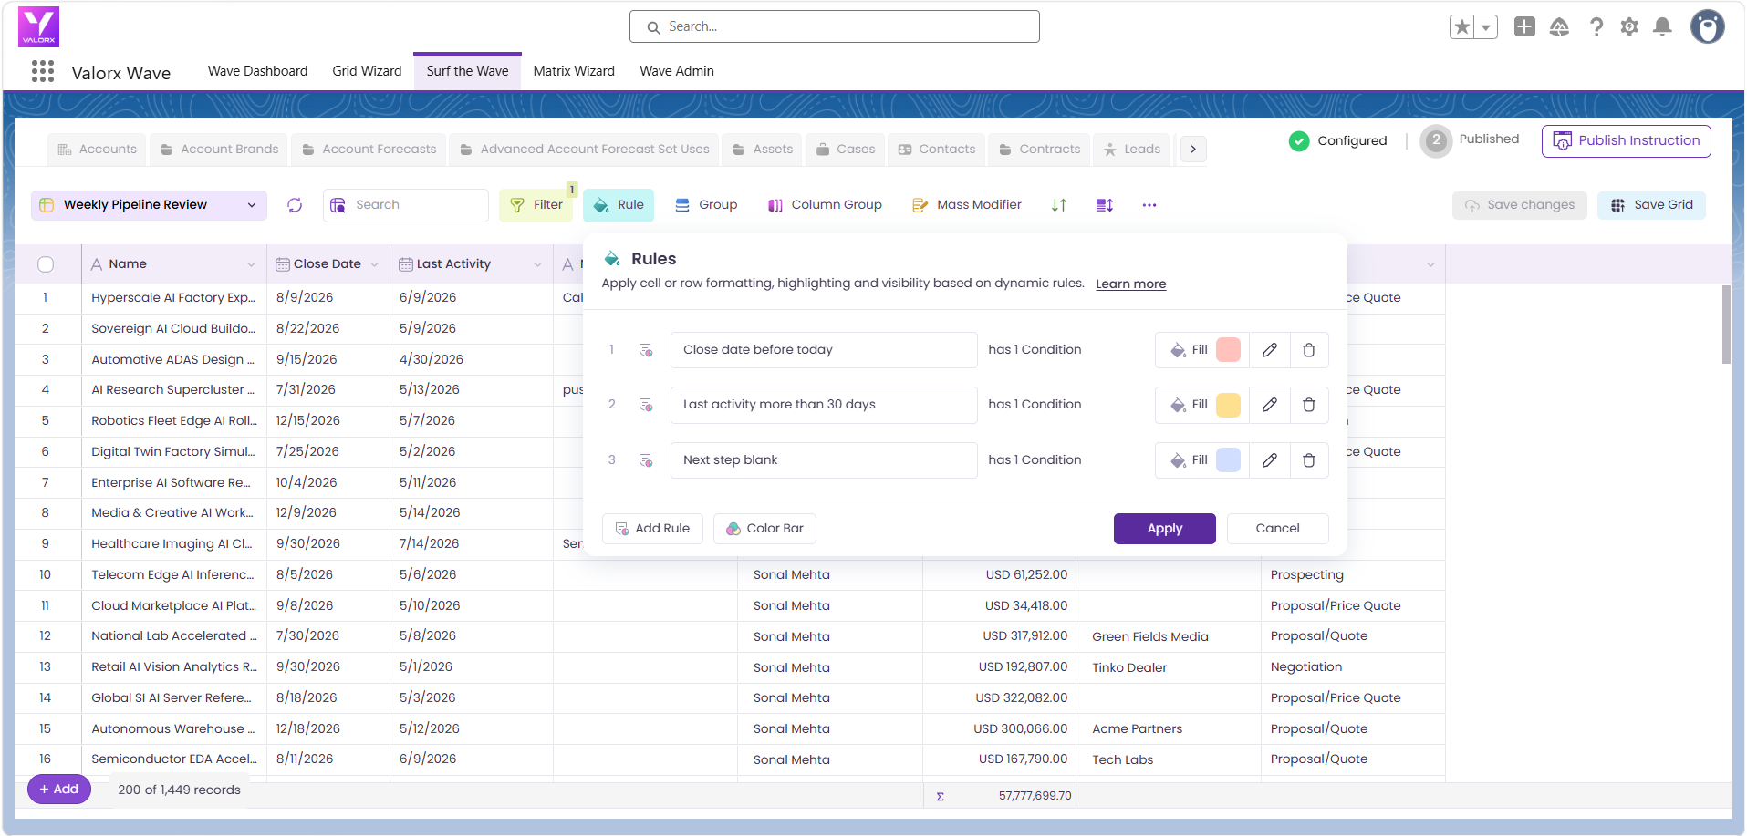Open the Filter toolbar button
The image size is (1747, 836).
coord(536,205)
